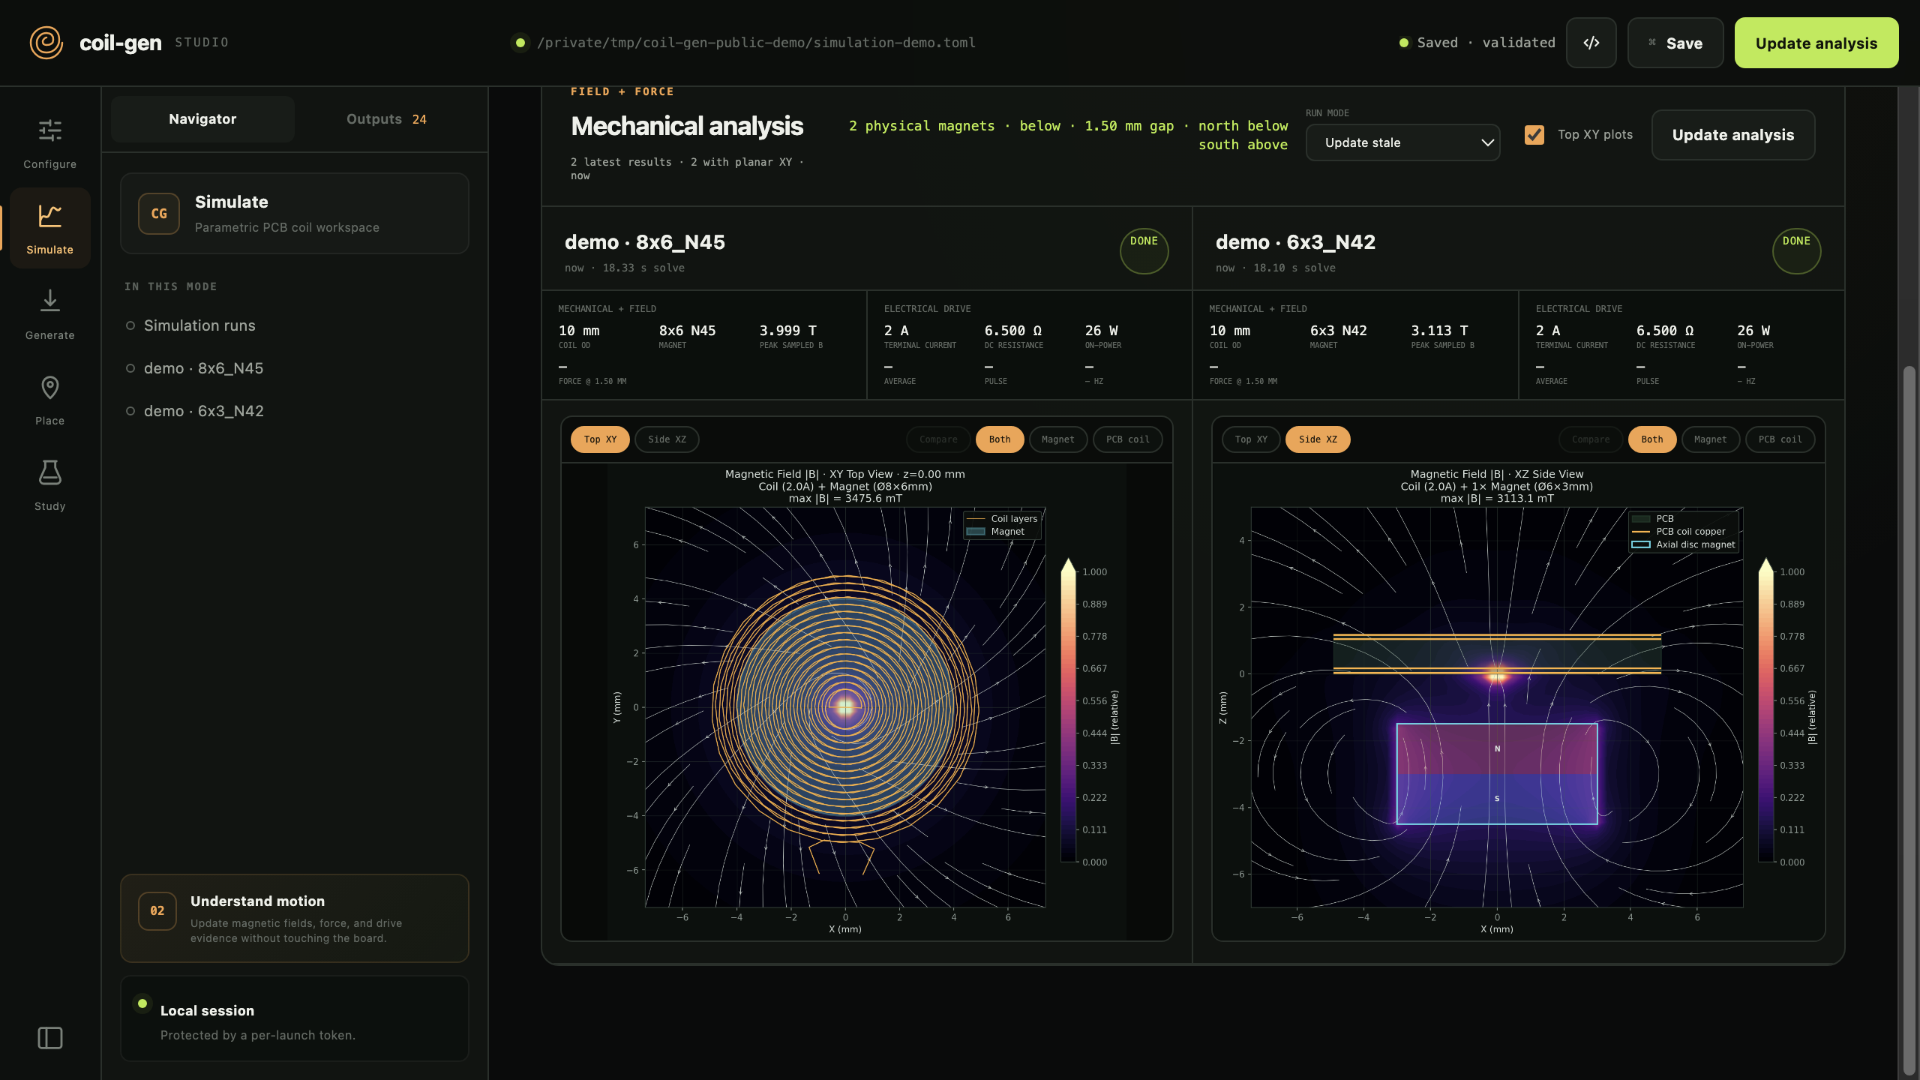This screenshot has width=1920, height=1080.
Task: Open the Understand motion card
Action: pos(295,918)
